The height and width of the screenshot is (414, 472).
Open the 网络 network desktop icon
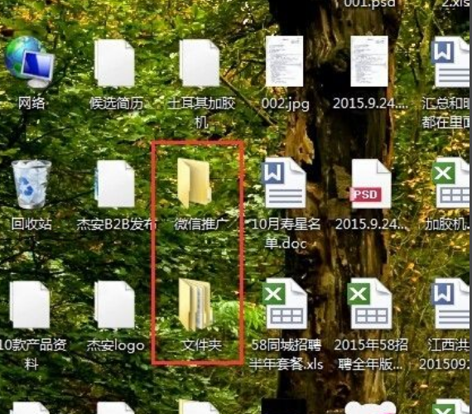(x=29, y=62)
